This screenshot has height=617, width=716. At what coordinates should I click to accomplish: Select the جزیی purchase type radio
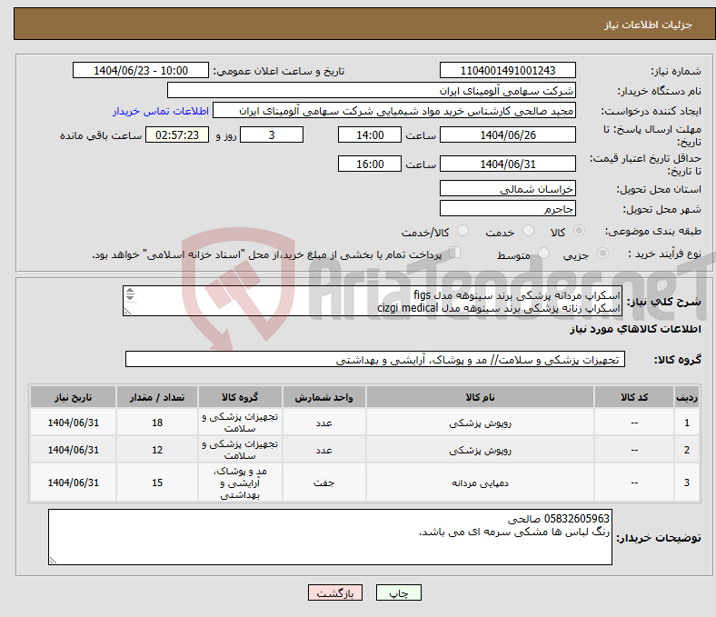[602, 253]
